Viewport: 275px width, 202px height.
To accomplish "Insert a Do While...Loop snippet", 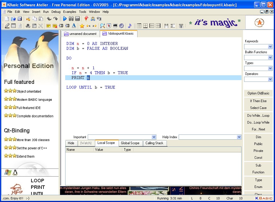I will pos(258,116).
